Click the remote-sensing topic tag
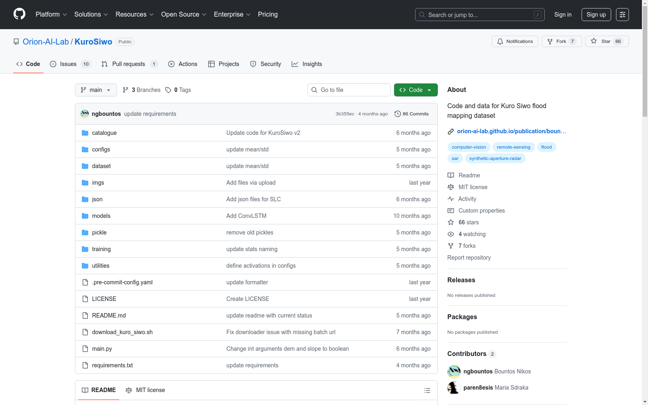This screenshot has height=405, width=648. 514,147
